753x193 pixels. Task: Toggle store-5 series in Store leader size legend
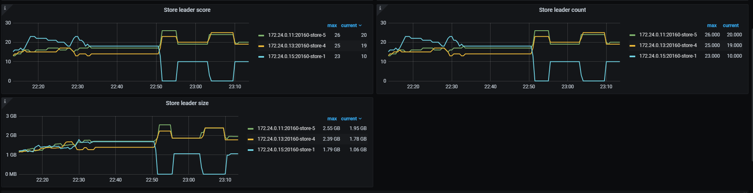click(286, 128)
